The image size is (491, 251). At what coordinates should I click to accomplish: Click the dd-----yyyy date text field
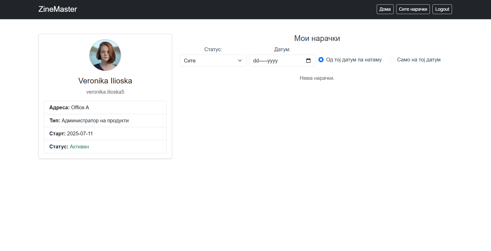[275, 61]
